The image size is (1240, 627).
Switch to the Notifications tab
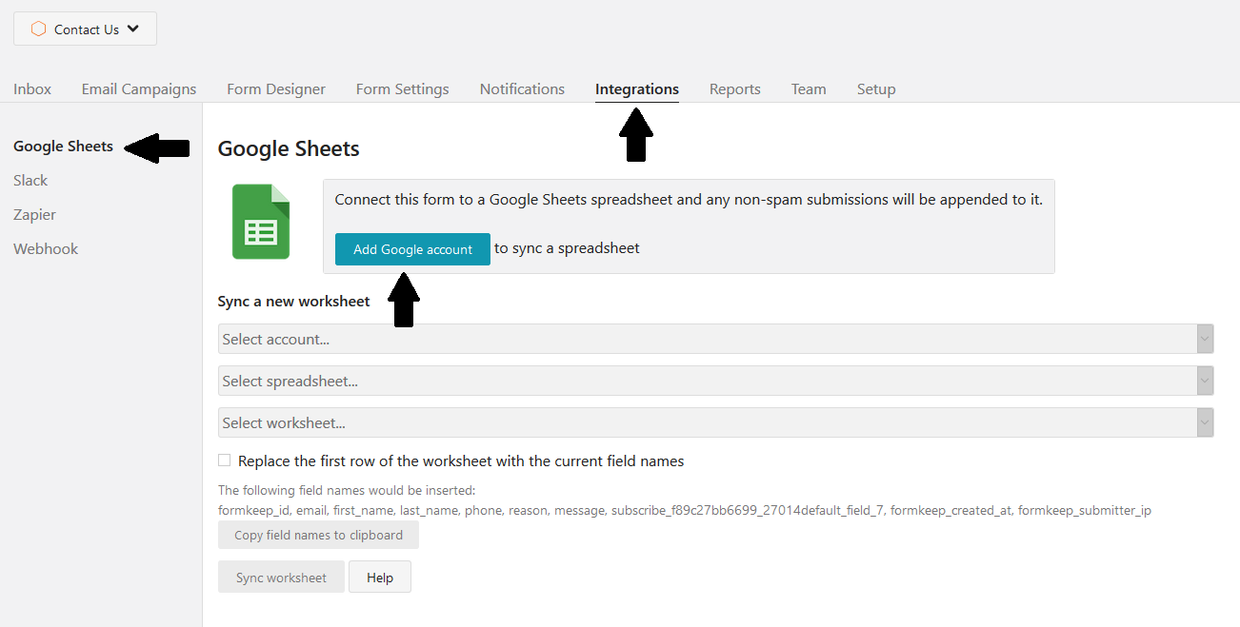[x=522, y=88]
